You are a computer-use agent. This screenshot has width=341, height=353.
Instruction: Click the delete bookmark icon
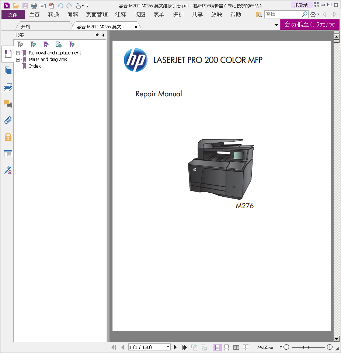(20, 44)
